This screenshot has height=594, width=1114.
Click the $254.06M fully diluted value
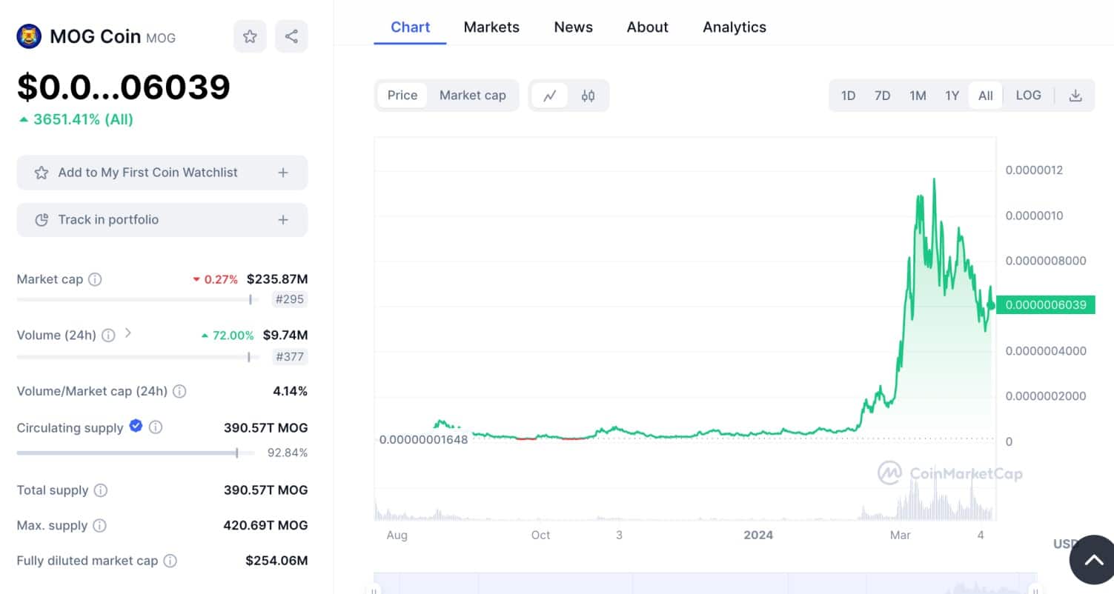click(x=276, y=561)
